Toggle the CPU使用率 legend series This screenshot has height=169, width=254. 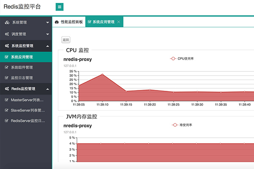[x=182, y=59]
